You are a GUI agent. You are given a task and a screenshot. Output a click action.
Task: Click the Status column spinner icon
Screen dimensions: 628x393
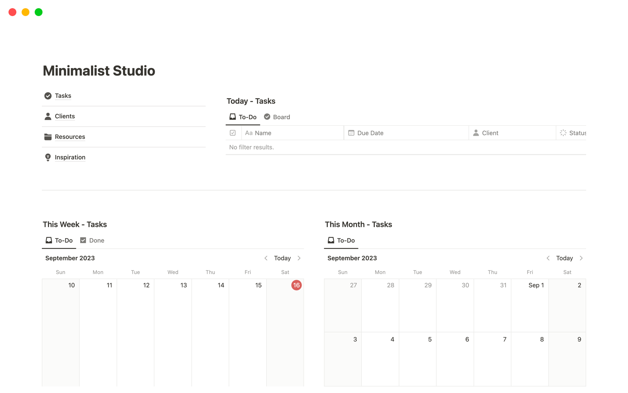563,133
